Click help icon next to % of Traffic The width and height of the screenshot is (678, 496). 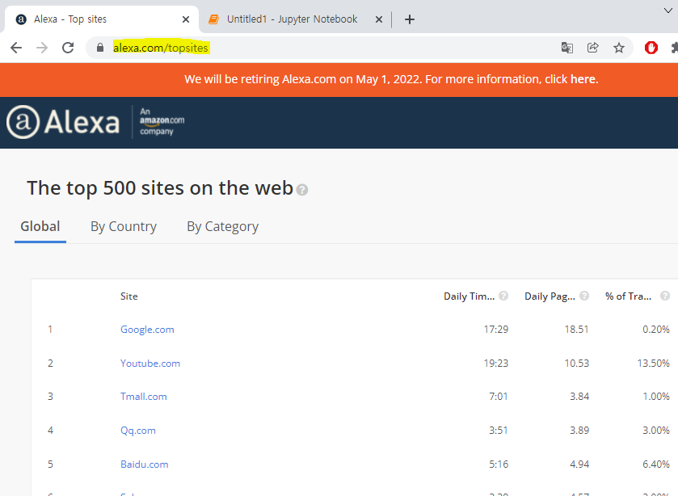point(665,296)
